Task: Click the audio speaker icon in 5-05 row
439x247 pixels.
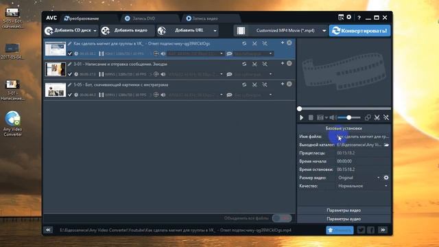Action: [x=163, y=95]
